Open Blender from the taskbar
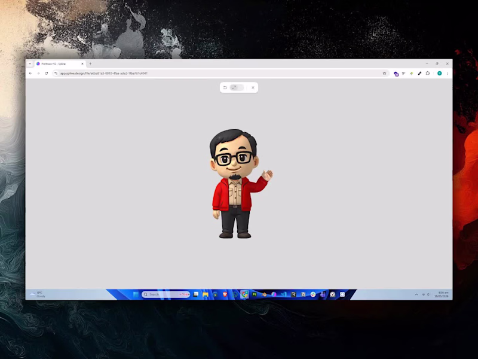 pyautogui.click(x=264, y=294)
